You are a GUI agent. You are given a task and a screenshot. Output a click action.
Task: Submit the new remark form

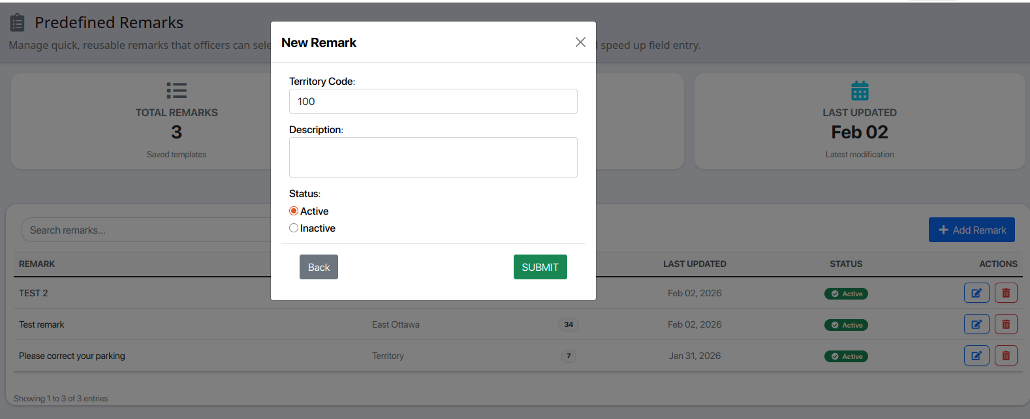[x=540, y=267]
